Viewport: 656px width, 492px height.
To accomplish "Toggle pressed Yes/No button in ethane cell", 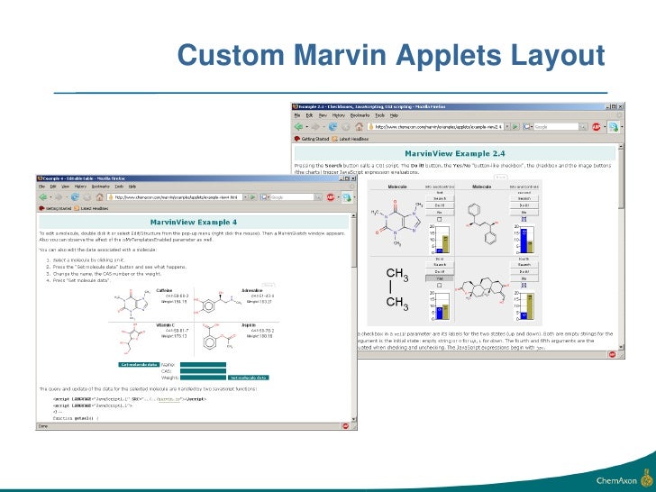I will coord(440,278).
